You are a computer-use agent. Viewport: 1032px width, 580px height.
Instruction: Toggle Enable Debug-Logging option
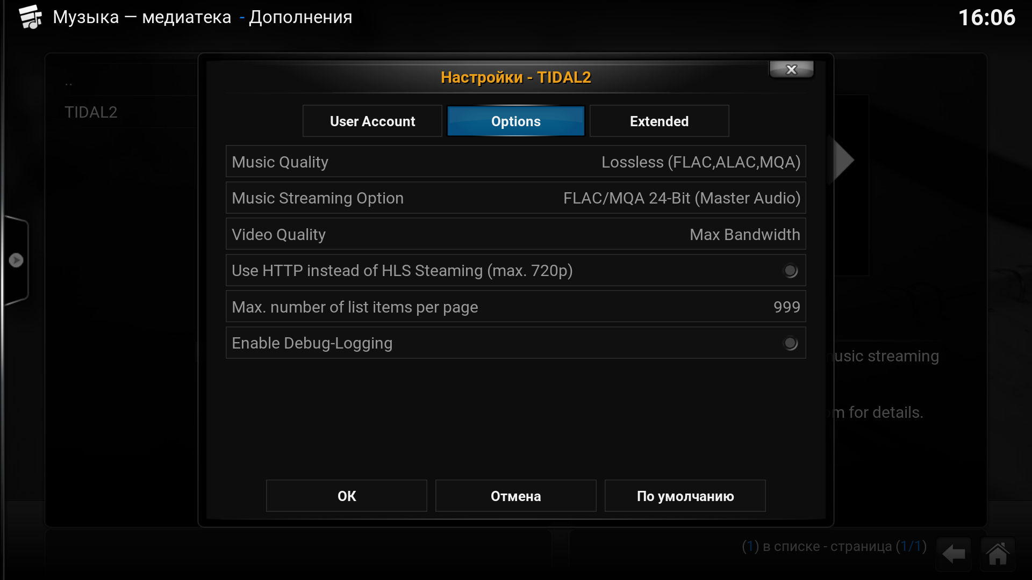click(516, 343)
